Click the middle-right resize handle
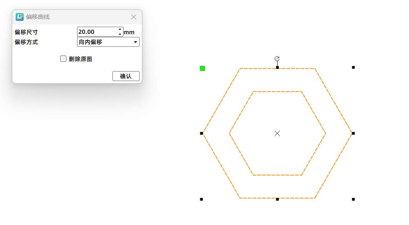Viewport: 409px width, 225px height. click(353, 133)
